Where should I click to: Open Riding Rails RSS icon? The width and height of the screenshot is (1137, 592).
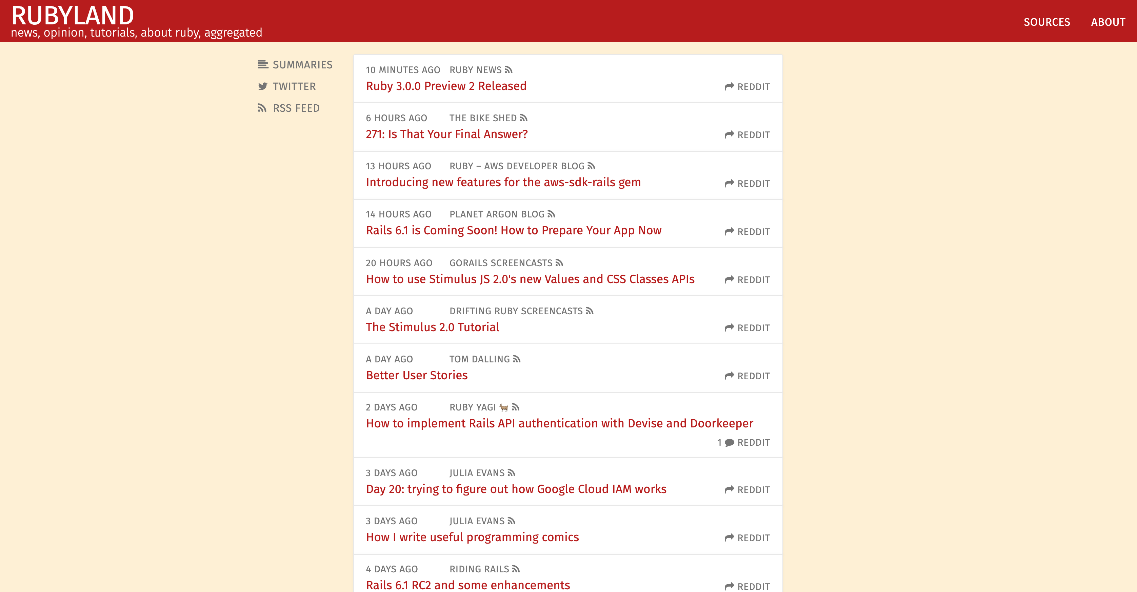(x=516, y=569)
